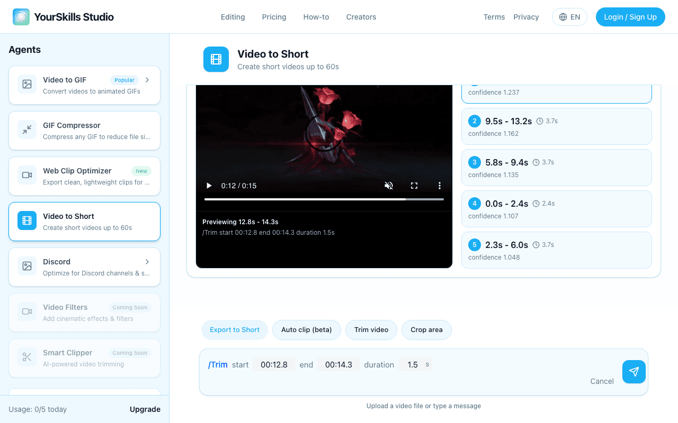Click the number 5 badge on the clip list
The width and height of the screenshot is (678, 423).
(x=475, y=245)
